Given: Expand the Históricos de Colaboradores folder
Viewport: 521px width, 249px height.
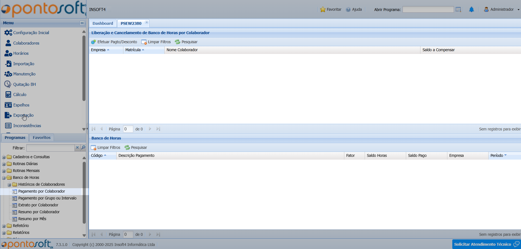Looking at the screenshot, I should click(x=9, y=185).
